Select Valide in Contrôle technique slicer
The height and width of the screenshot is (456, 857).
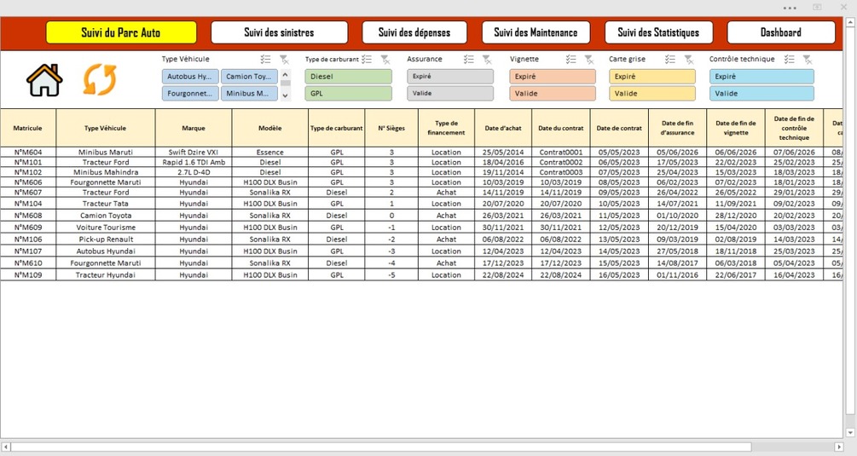coord(761,94)
